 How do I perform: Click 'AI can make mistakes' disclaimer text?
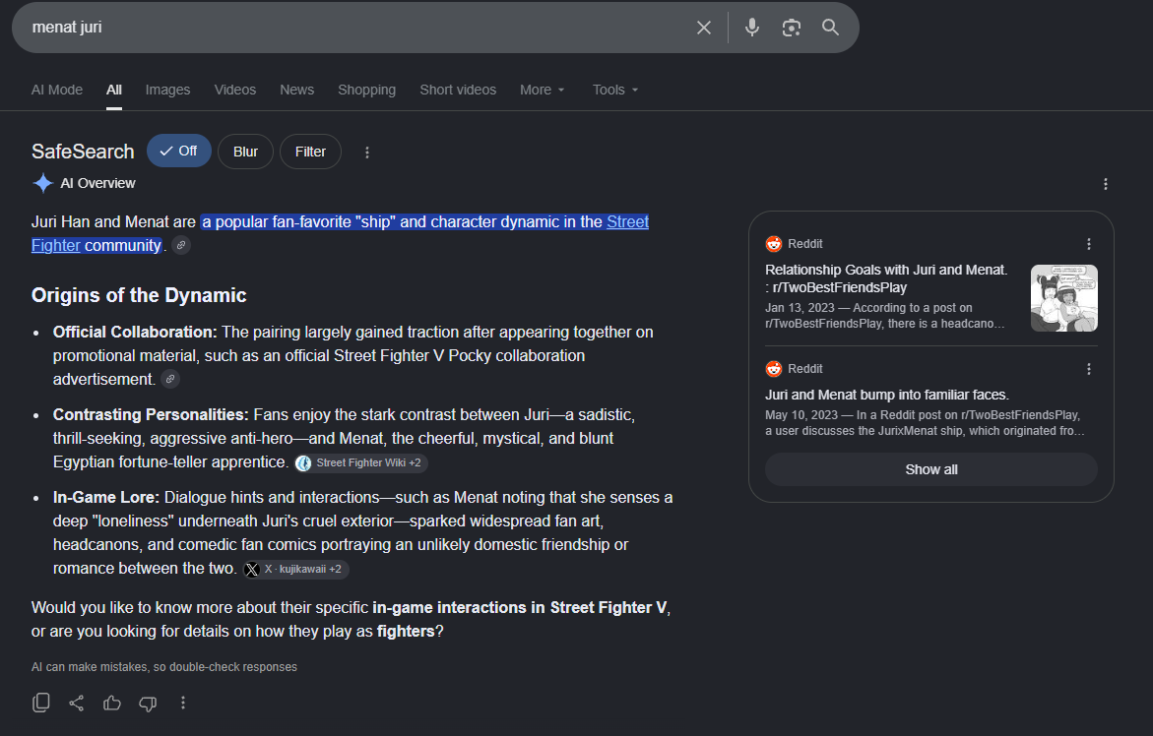coord(164,667)
